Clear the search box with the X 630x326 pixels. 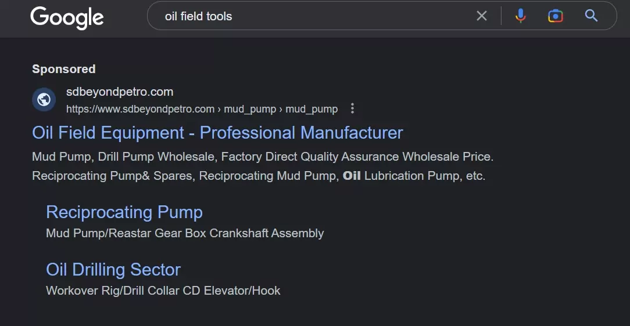click(482, 16)
